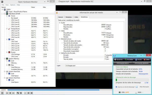This screenshot has height=95, width=152.
Task: Show the Información básica tab in BatteryCare
Action: (123, 63)
